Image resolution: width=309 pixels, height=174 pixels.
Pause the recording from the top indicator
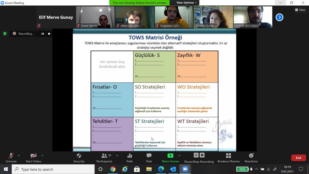pyautogui.click(x=43, y=34)
